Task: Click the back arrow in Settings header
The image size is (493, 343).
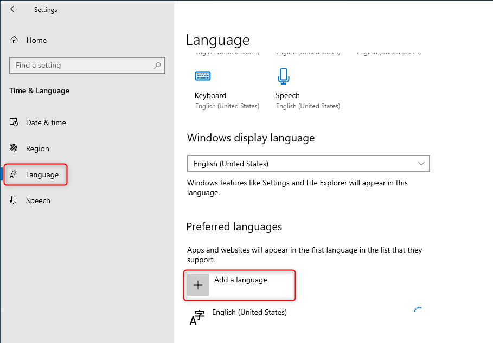Action: [x=14, y=9]
